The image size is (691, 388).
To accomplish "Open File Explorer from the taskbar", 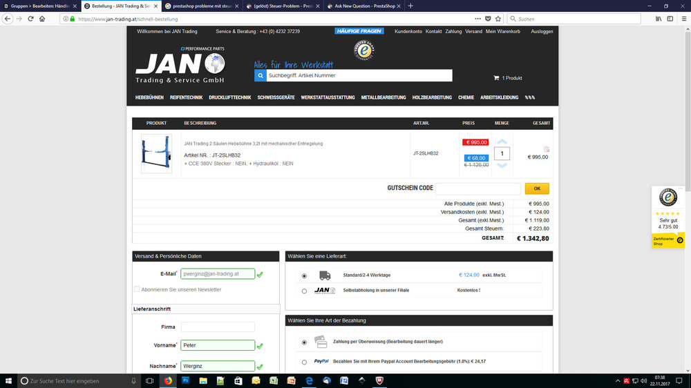I will 203,381.
